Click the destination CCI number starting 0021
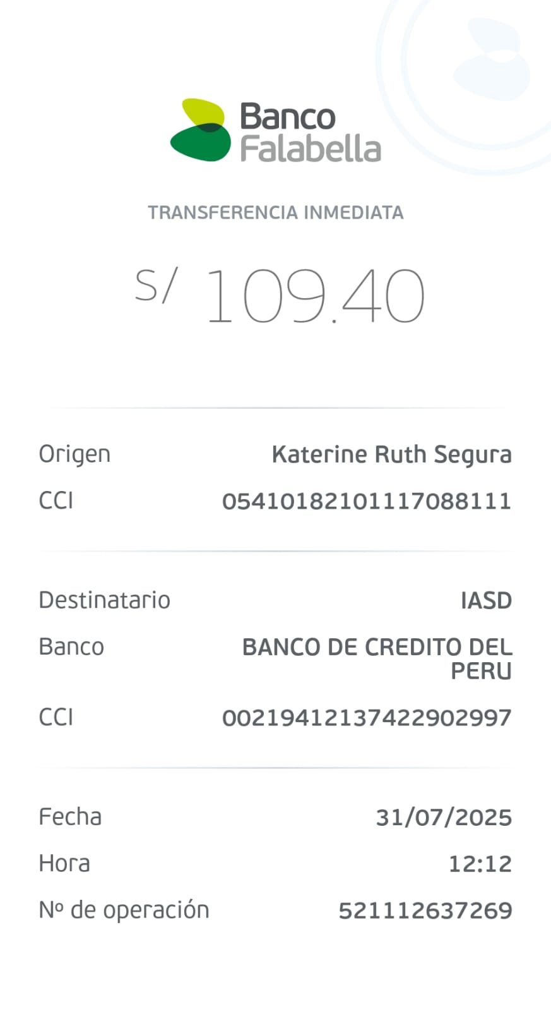The image size is (551, 1011). tap(366, 718)
